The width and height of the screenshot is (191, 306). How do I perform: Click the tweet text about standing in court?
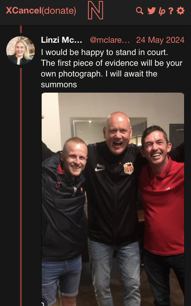point(112,68)
